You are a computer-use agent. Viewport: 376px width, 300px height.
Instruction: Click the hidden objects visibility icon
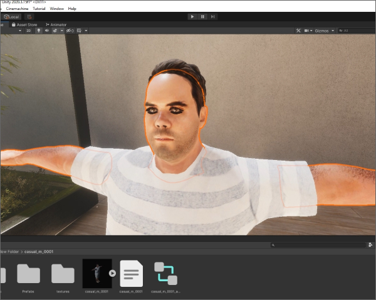tap(70, 31)
